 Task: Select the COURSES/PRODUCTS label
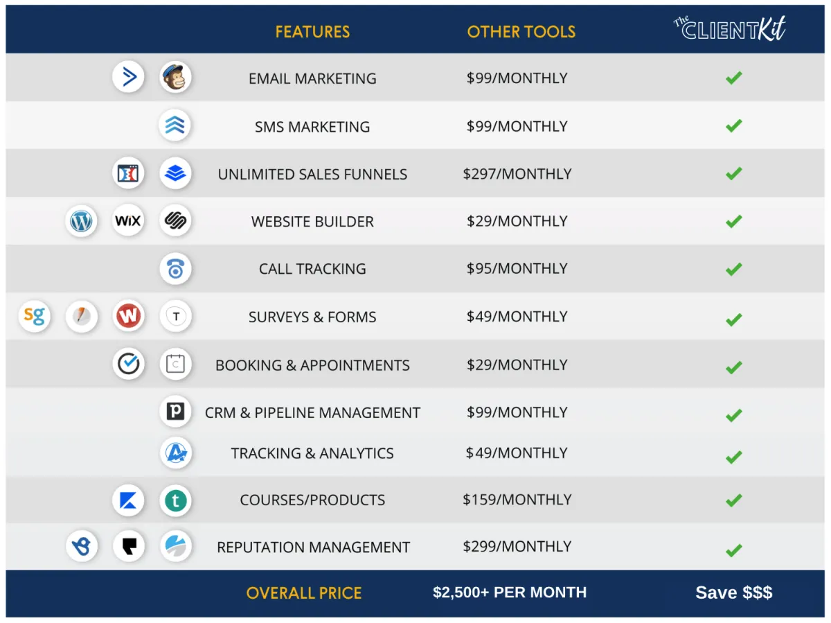coord(312,500)
